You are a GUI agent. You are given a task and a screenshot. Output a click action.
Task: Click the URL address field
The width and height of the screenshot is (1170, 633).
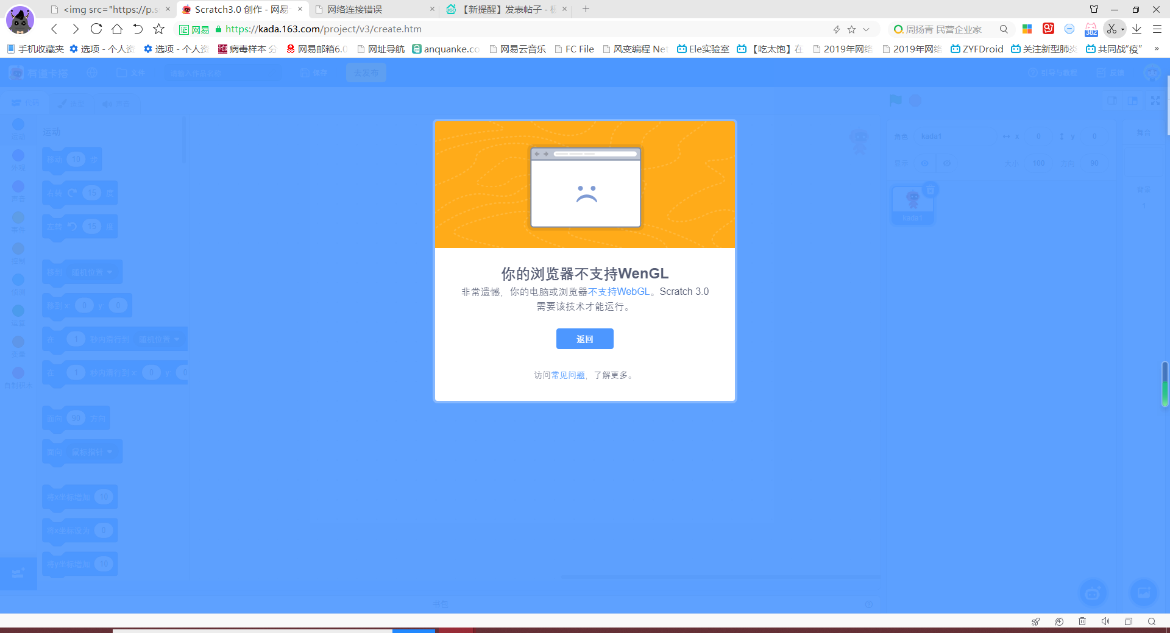click(x=524, y=29)
